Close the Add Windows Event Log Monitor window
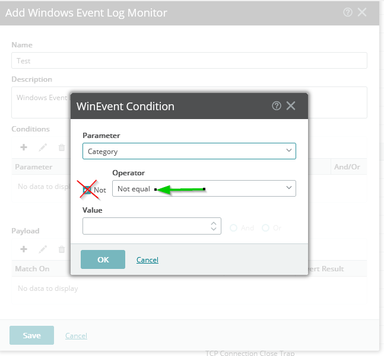 point(362,12)
